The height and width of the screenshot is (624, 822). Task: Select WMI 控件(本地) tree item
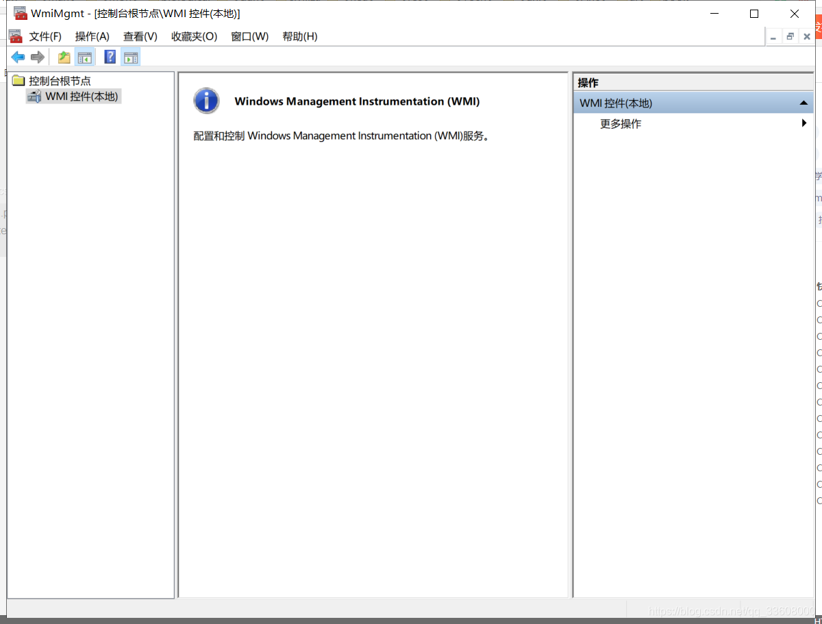pyautogui.click(x=82, y=97)
